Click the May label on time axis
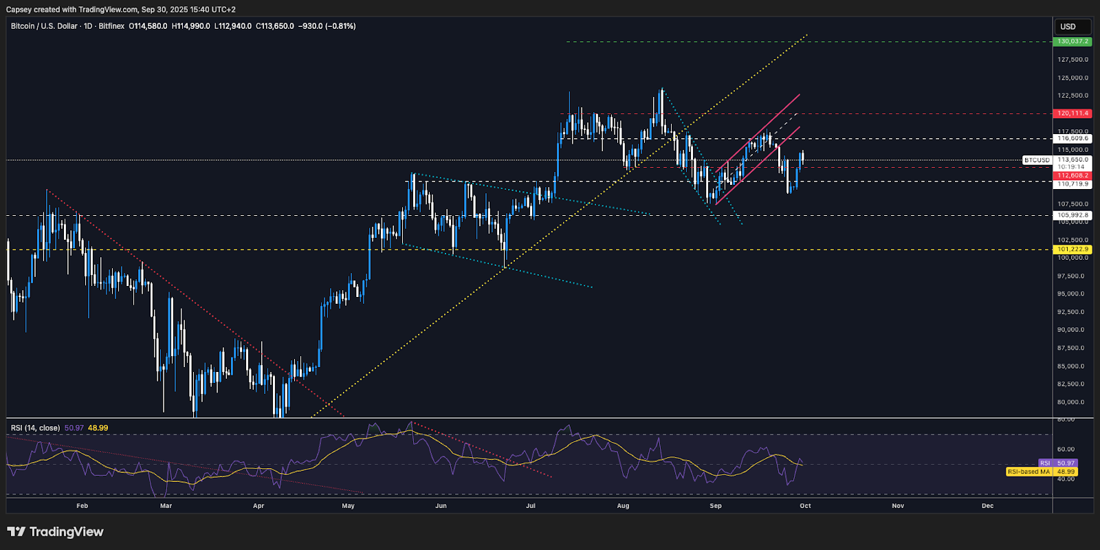The width and height of the screenshot is (1100, 550). [349, 506]
